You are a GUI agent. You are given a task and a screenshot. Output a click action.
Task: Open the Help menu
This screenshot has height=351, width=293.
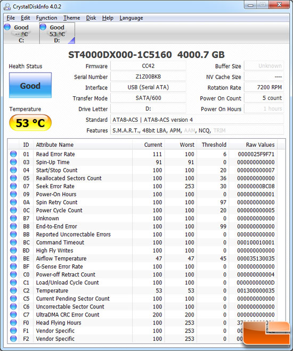pyautogui.click(x=108, y=18)
